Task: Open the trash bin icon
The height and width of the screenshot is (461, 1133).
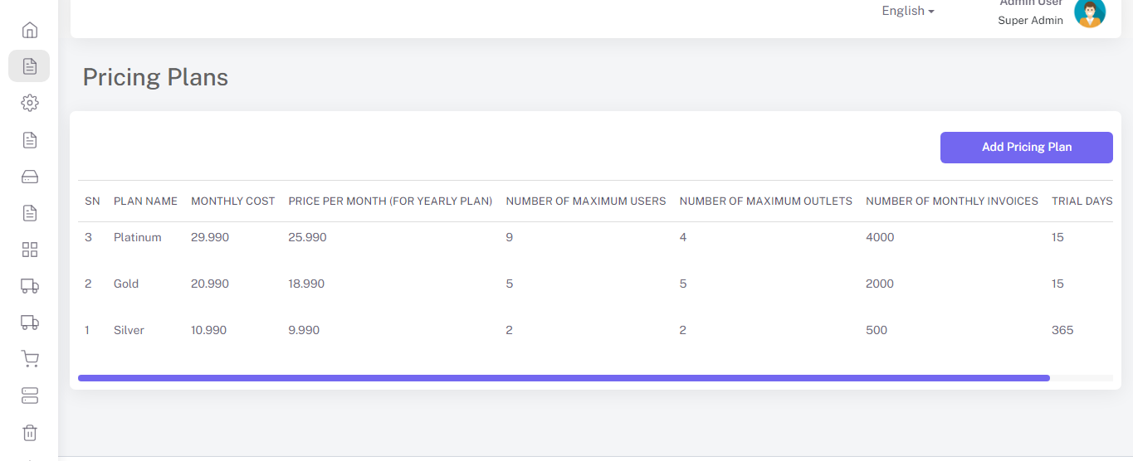Action: coord(30,432)
